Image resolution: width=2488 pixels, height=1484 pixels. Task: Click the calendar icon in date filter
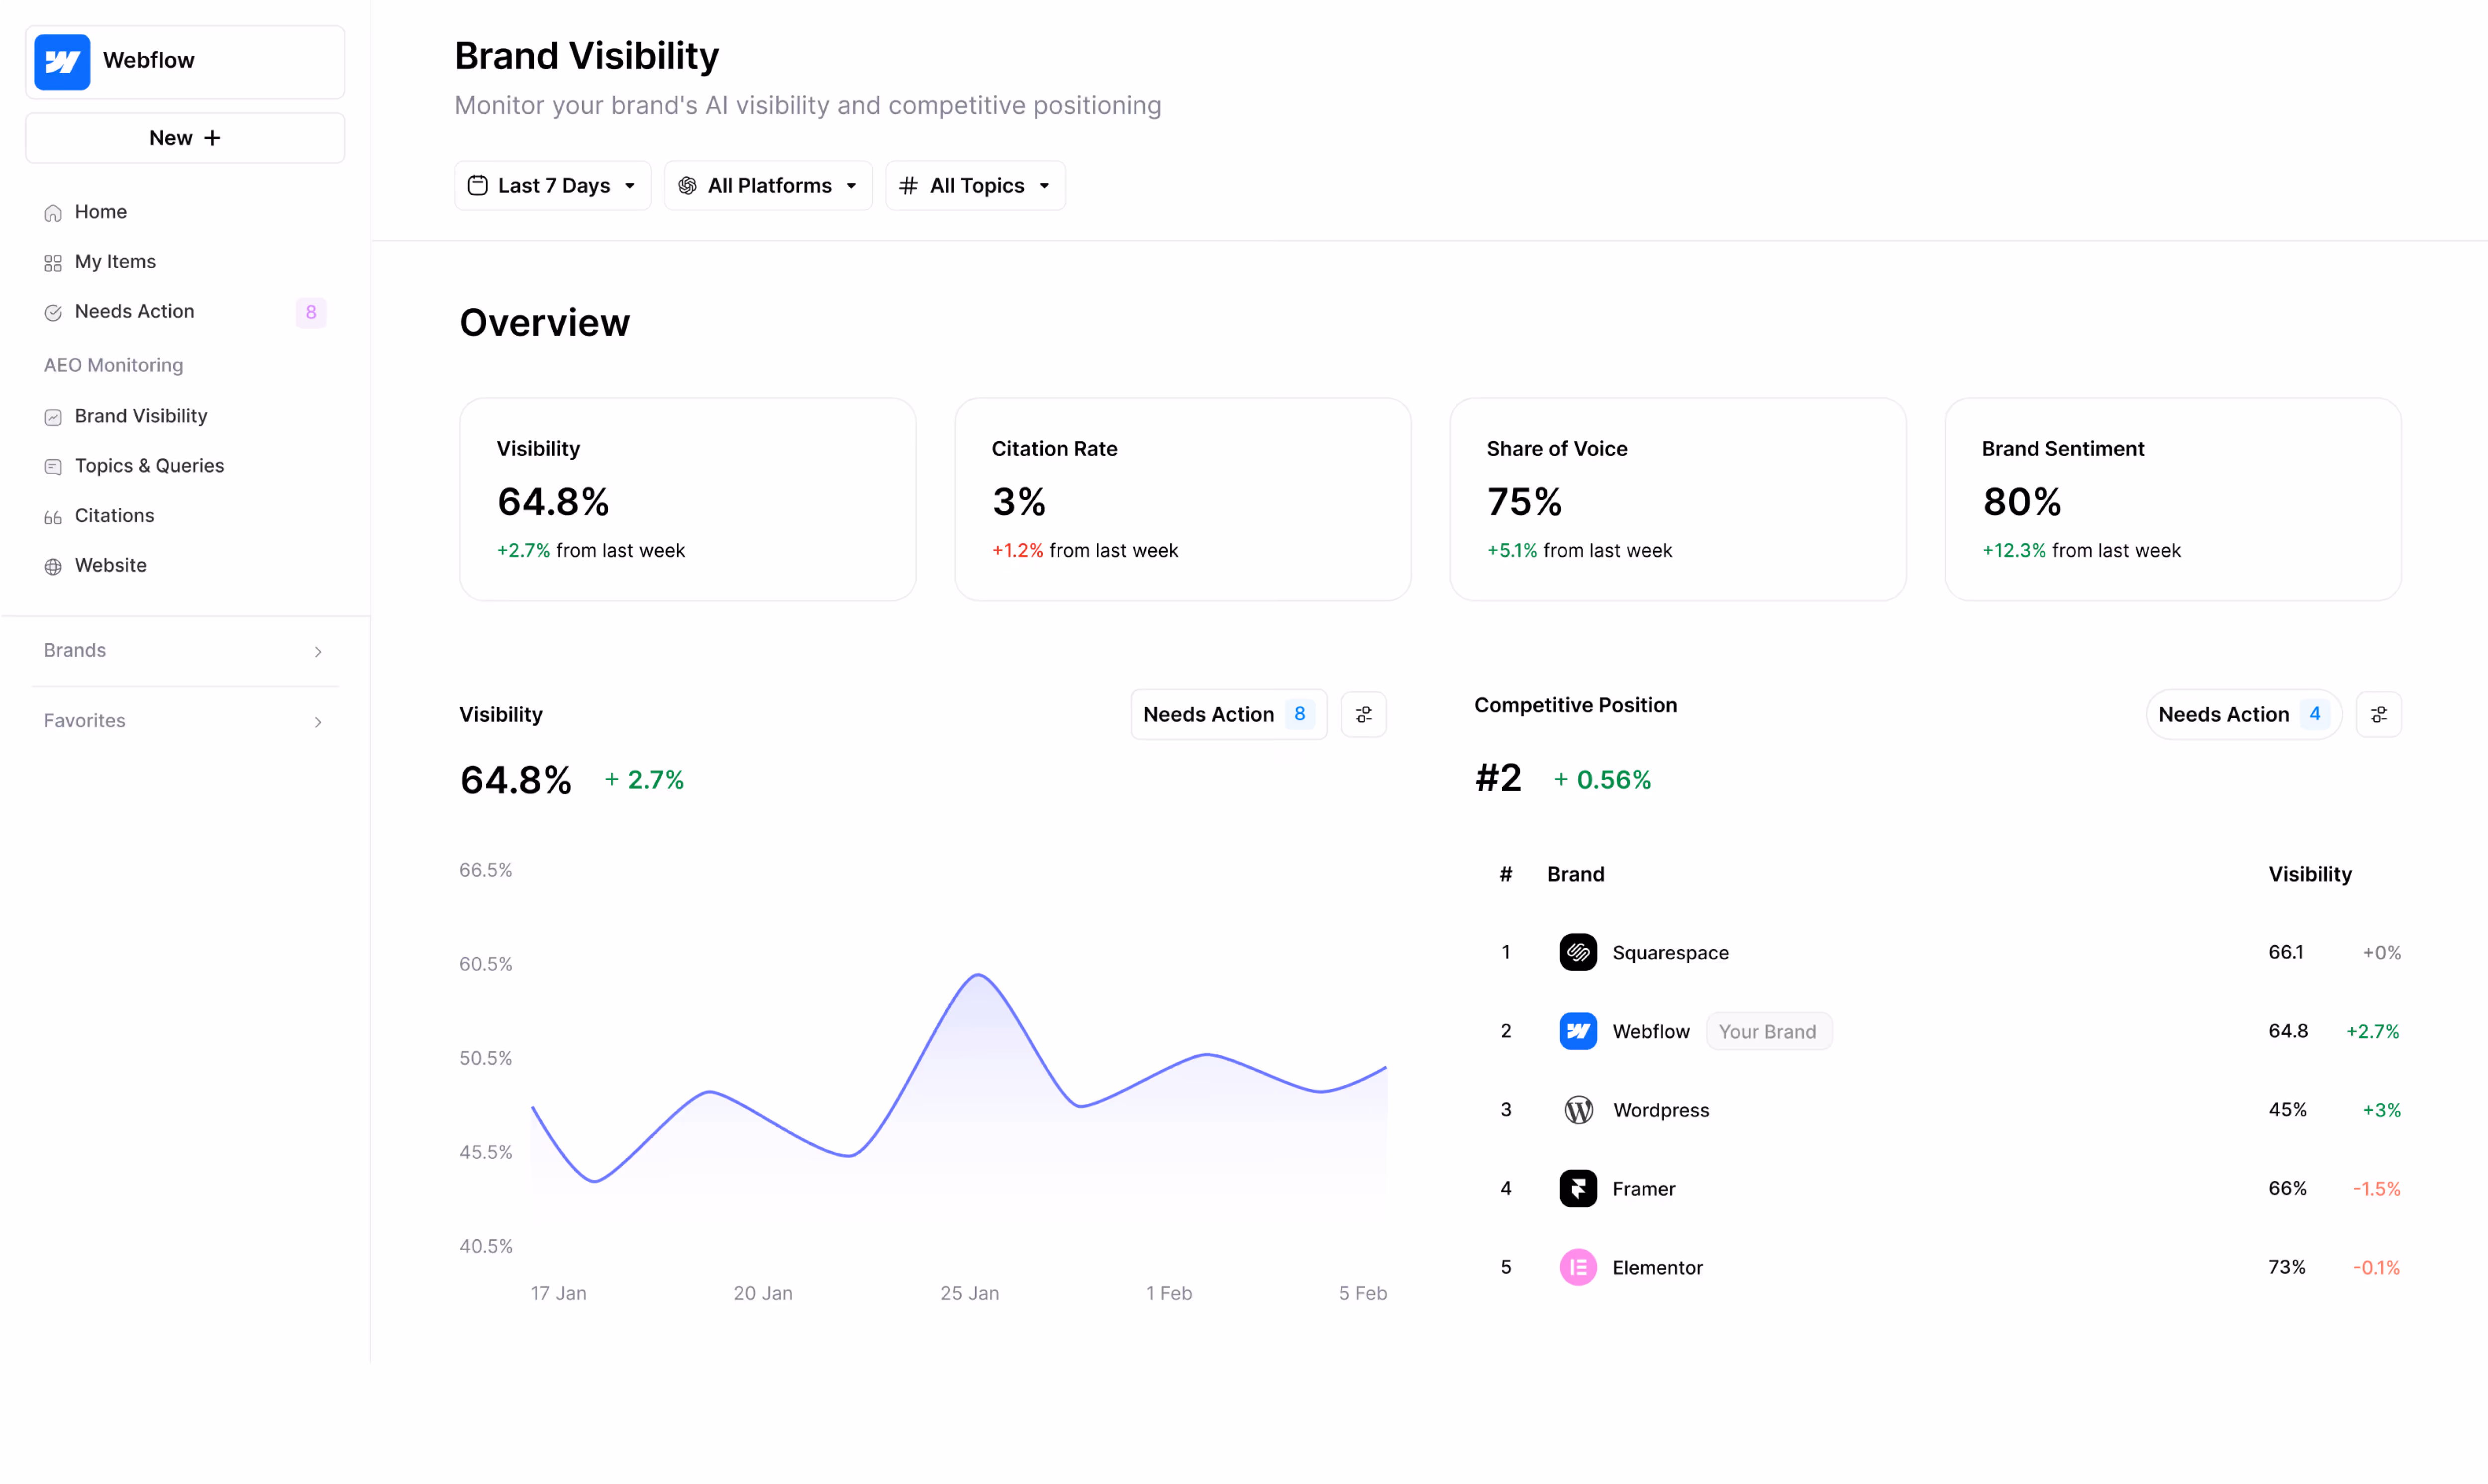[478, 185]
